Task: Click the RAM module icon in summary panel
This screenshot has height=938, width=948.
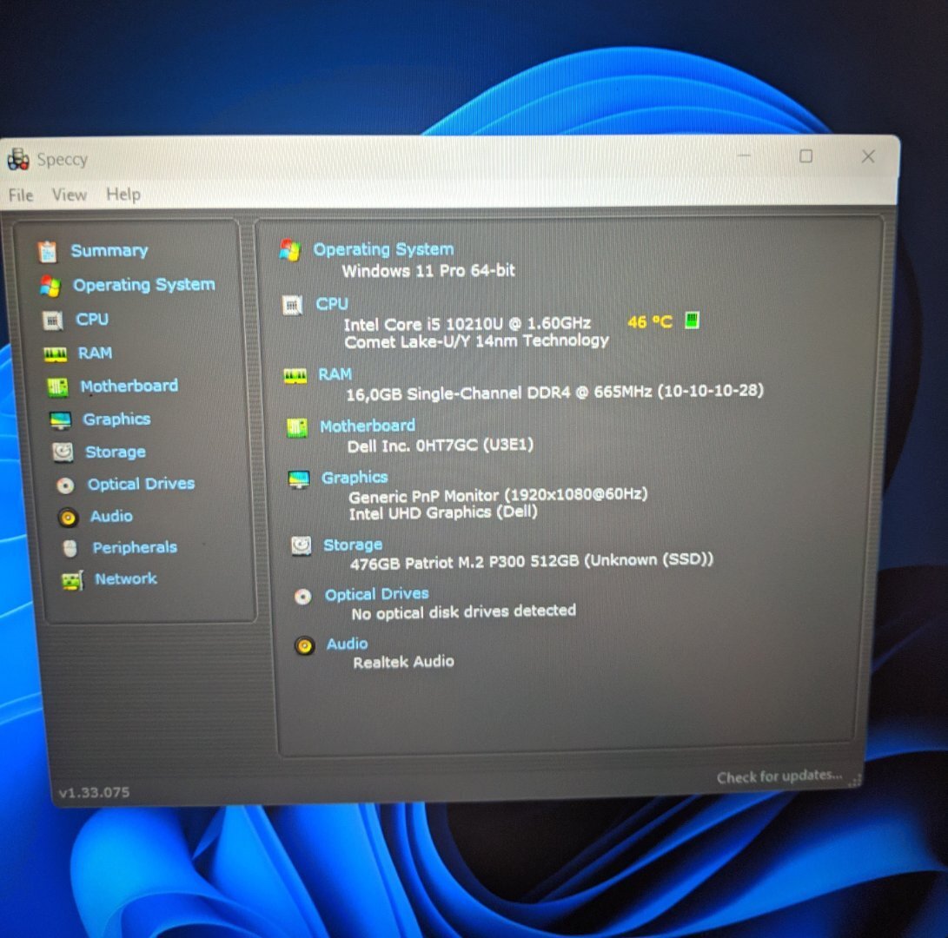Action: [295, 377]
